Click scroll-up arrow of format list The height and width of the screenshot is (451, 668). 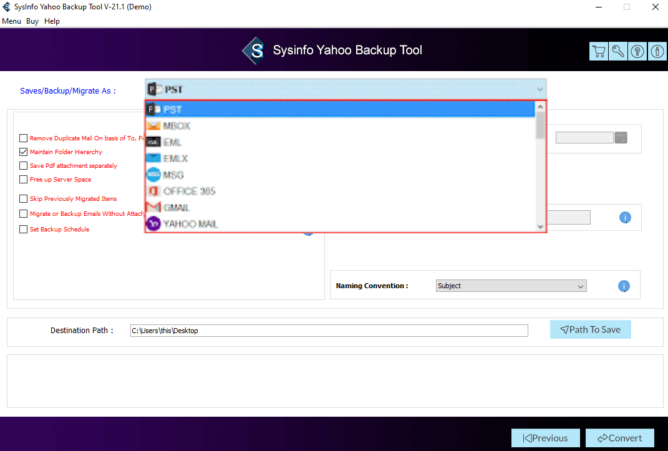[x=540, y=107]
